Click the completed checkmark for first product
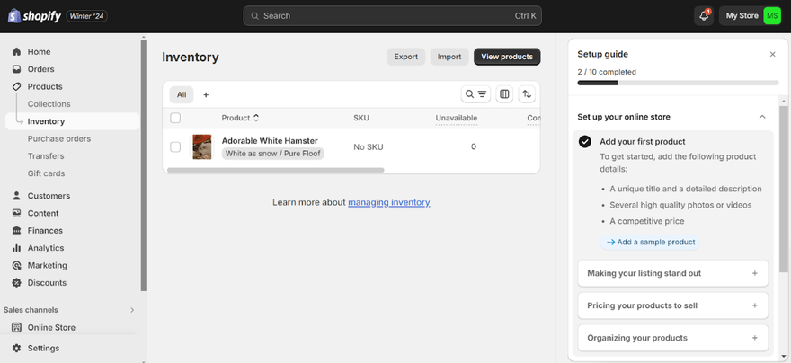 tap(584, 142)
